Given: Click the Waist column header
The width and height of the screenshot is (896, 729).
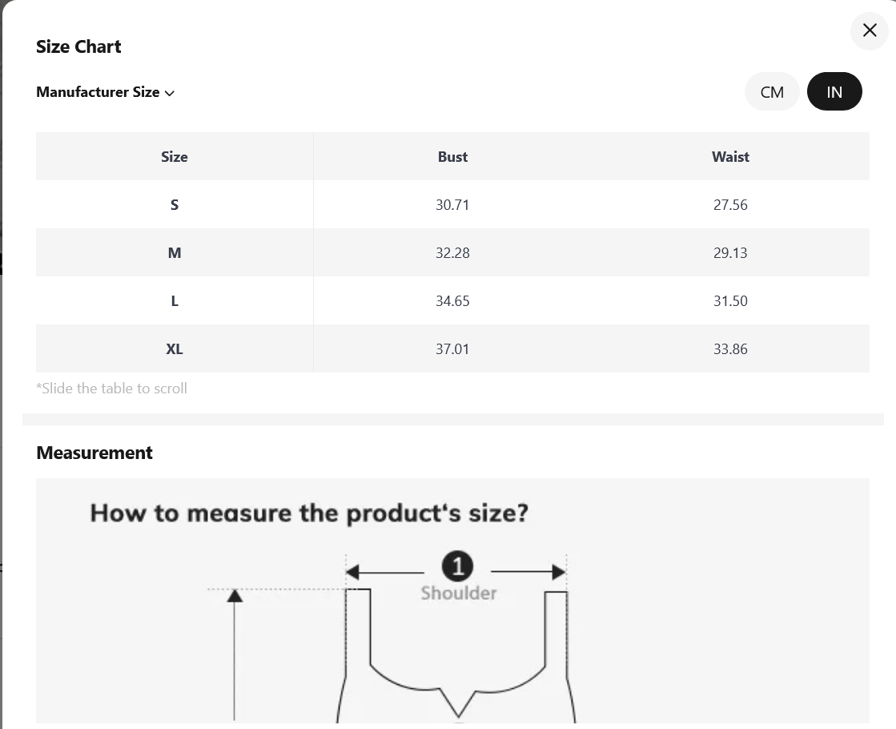Looking at the screenshot, I should [x=730, y=157].
